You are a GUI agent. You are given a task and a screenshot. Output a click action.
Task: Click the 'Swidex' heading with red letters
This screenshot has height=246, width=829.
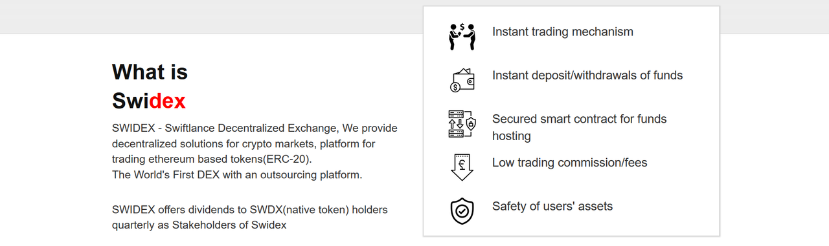click(x=149, y=101)
